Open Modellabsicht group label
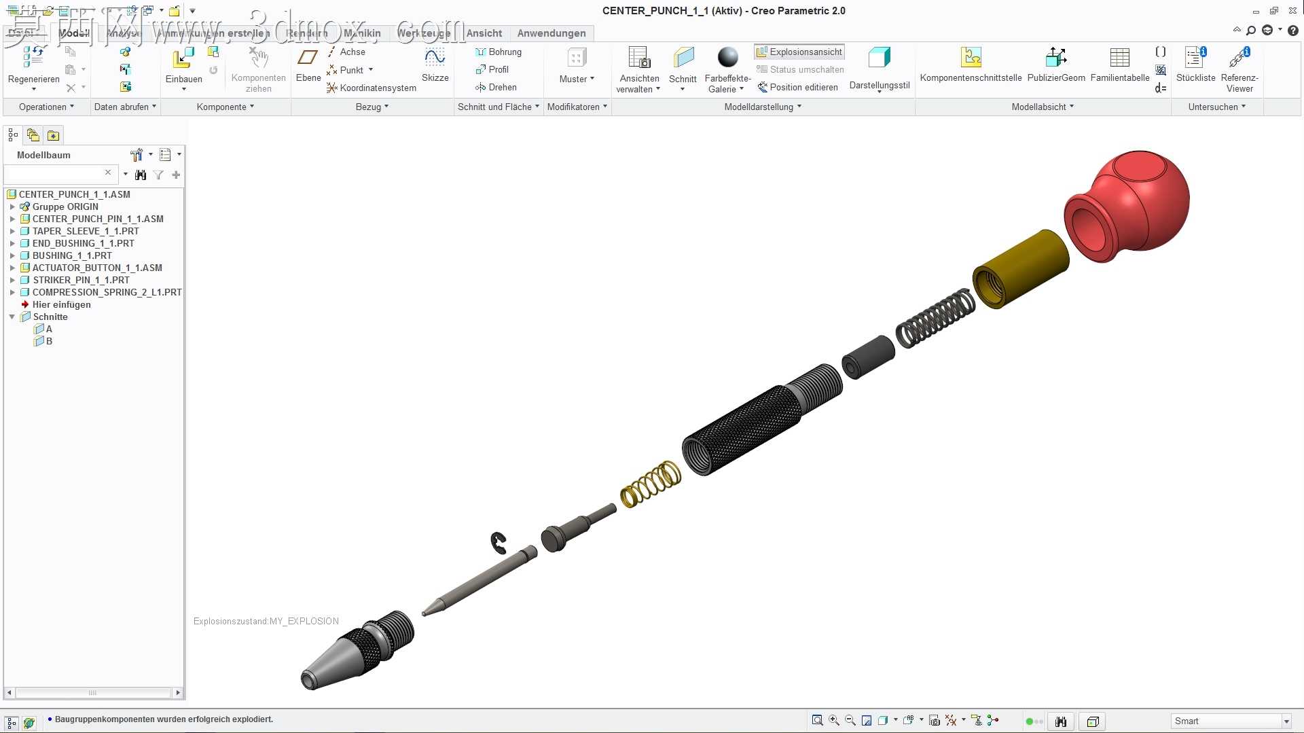 tap(1043, 107)
